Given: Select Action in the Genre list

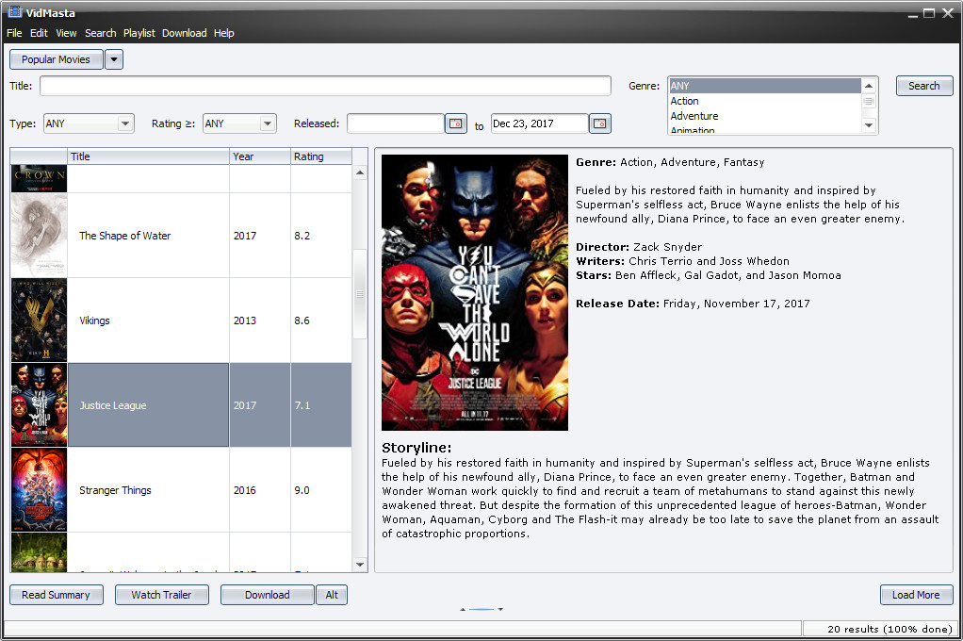Looking at the screenshot, I should pos(764,101).
